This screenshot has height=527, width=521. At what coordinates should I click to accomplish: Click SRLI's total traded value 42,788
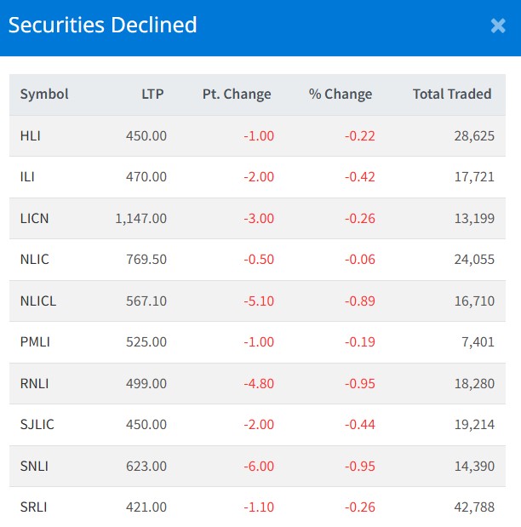click(x=474, y=507)
